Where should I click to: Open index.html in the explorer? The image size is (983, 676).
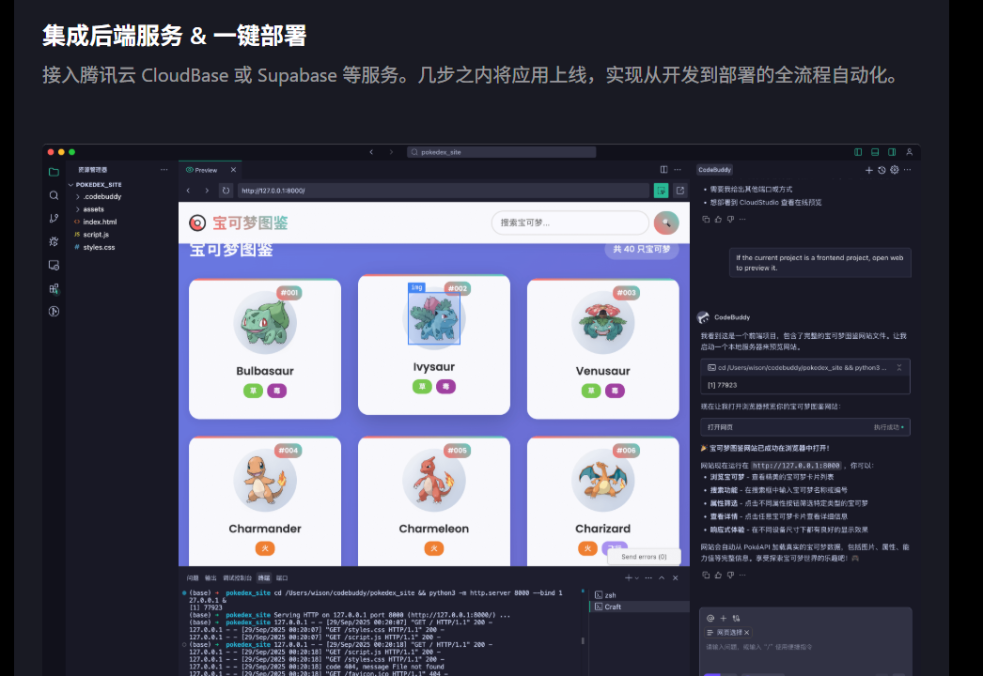click(x=99, y=222)
